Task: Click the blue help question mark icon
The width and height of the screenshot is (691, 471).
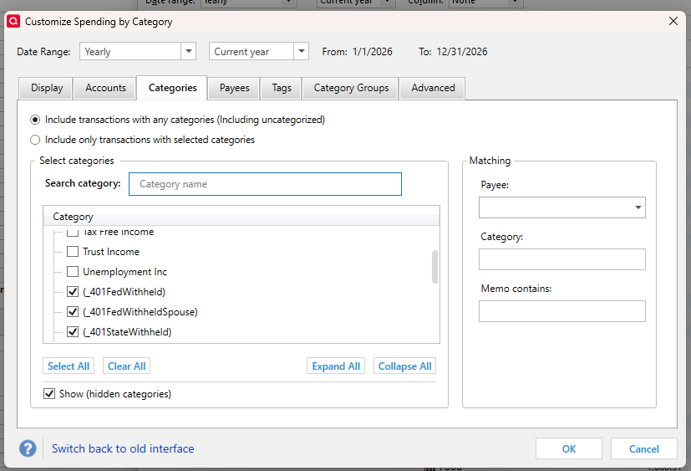Action: click(x=28, y=448)
